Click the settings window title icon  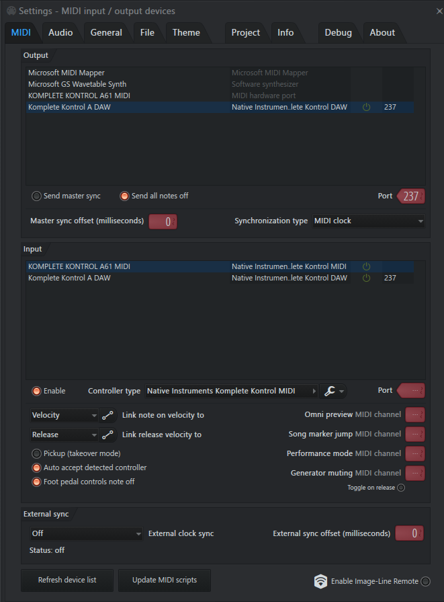pos(11,11)
